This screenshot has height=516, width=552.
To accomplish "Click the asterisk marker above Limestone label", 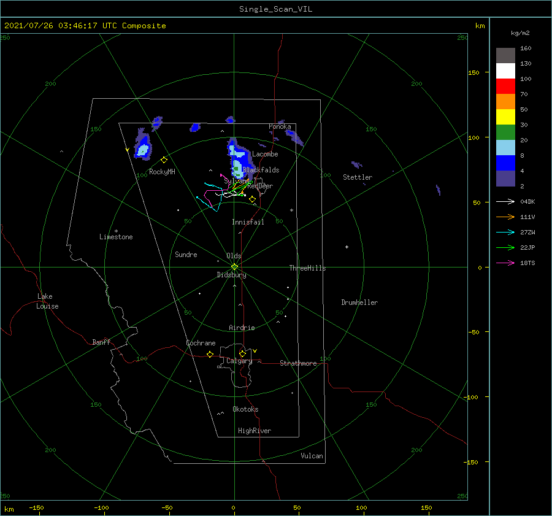I will point(116,231).
